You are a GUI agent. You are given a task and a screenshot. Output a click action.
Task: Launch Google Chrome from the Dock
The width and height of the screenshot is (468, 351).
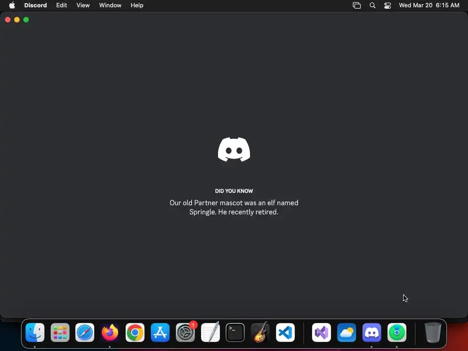click(135, 333)
